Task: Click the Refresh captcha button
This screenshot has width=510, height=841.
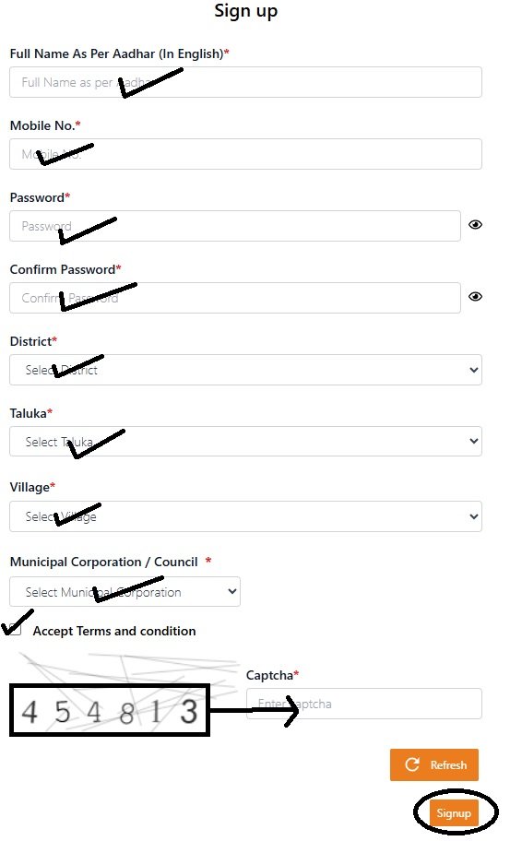Action: [x=434, y=764]
